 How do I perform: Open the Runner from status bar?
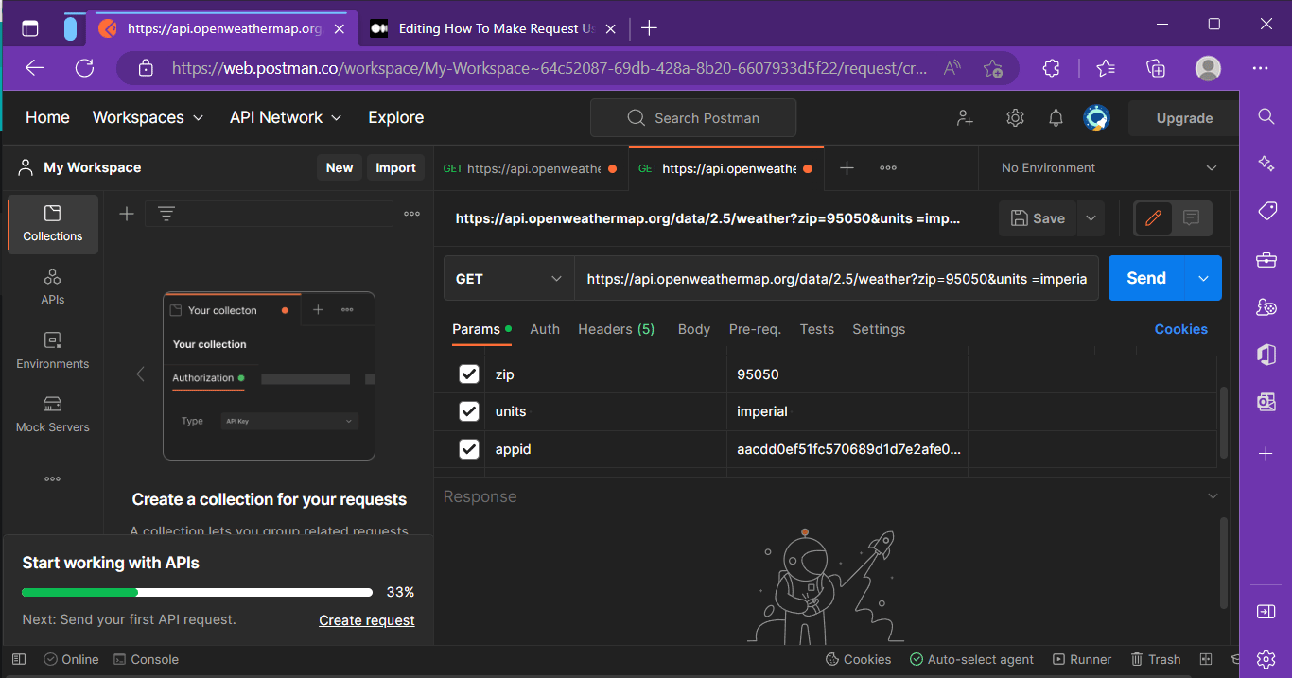click(x=1080, y=659)
